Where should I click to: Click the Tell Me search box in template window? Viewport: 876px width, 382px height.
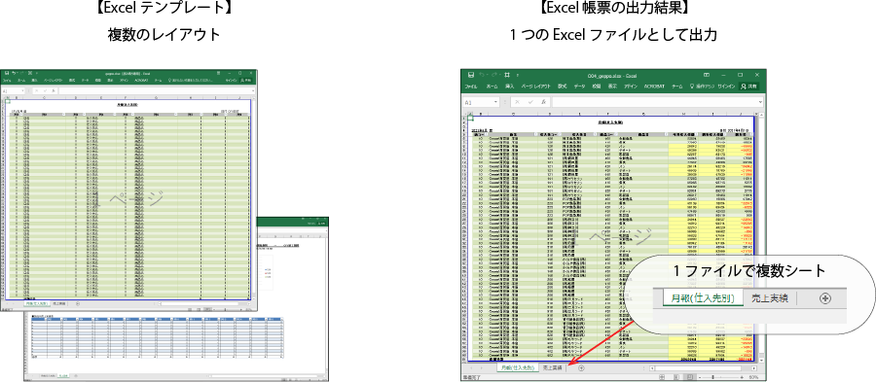pos(191,81)
